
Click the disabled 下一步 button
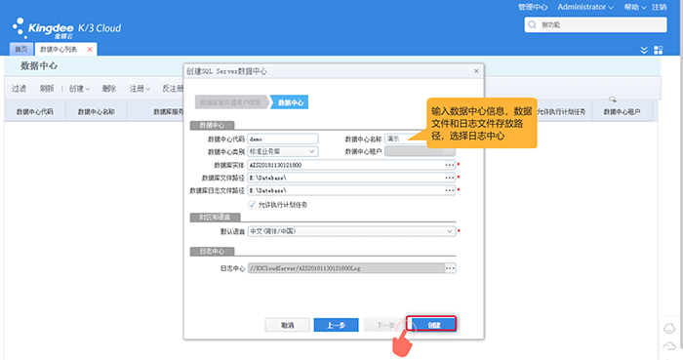pyautogui.click(x=385, y=325)
